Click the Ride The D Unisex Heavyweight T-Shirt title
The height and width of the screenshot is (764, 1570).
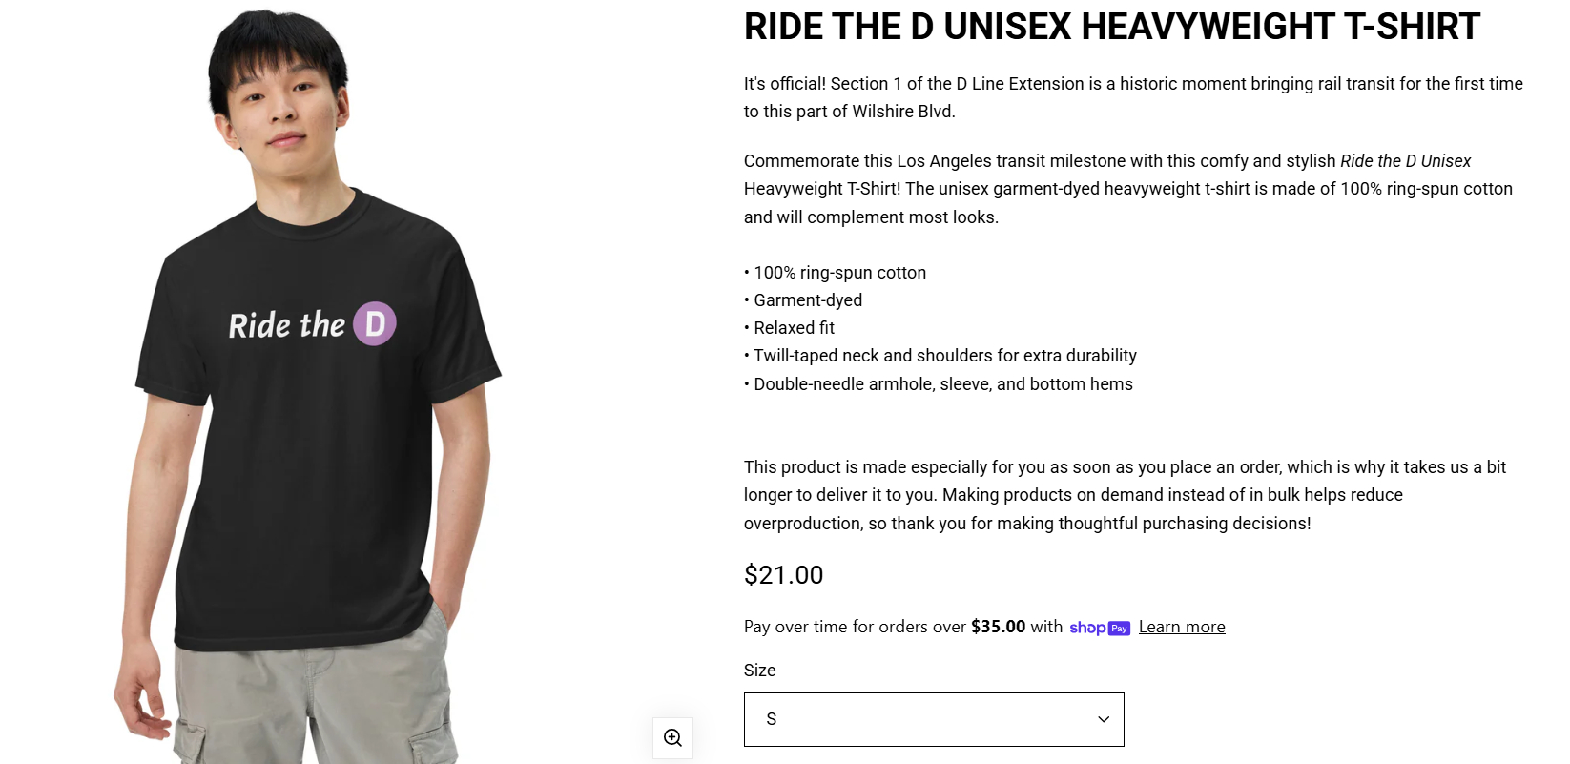1112,27
